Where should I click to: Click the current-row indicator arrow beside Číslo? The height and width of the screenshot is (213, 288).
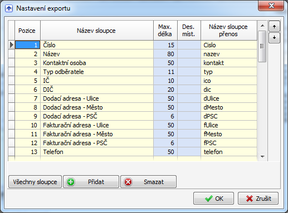pyautogui.click(x=12, y=45)
